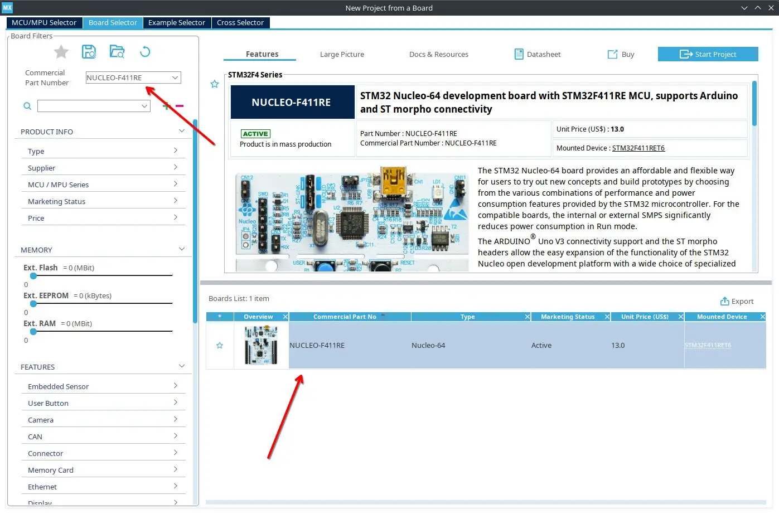Viewport: 779px width, 514px height.
Task: Click the star column header in boards list
Action: 220,317
